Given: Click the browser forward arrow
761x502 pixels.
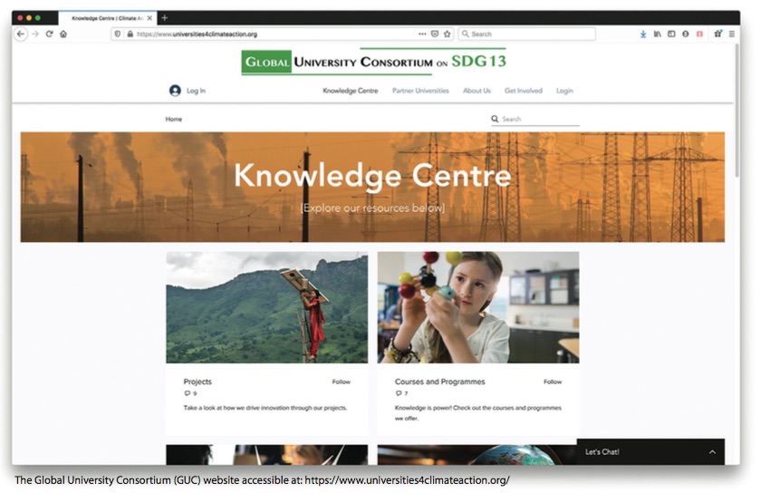Looking at the screenshot, I should 35,34.
